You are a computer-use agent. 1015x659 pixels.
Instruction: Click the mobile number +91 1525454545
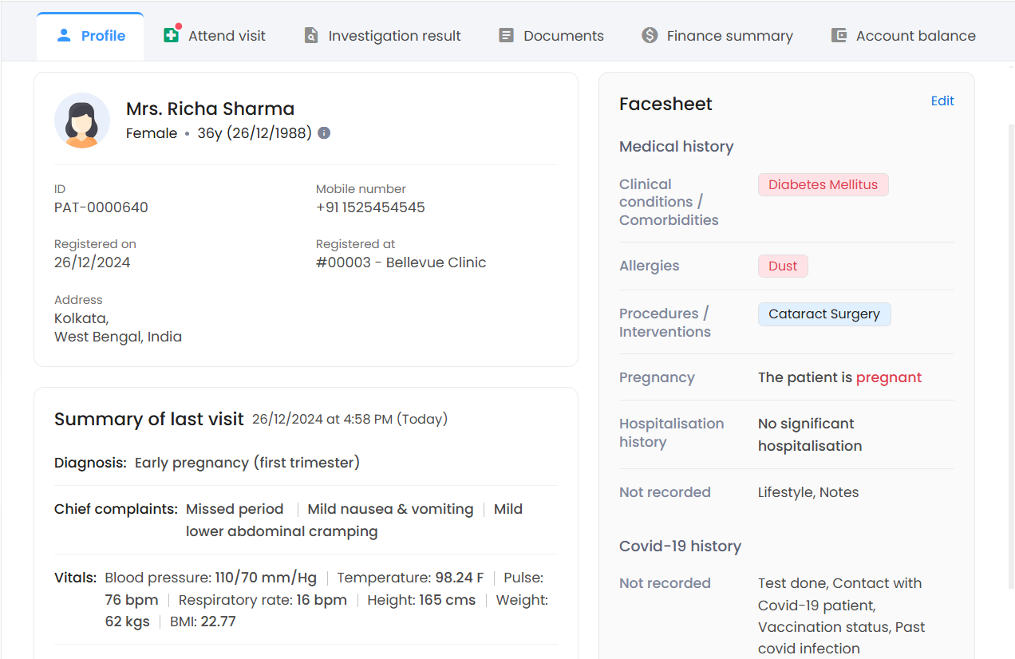coord(370,207)
